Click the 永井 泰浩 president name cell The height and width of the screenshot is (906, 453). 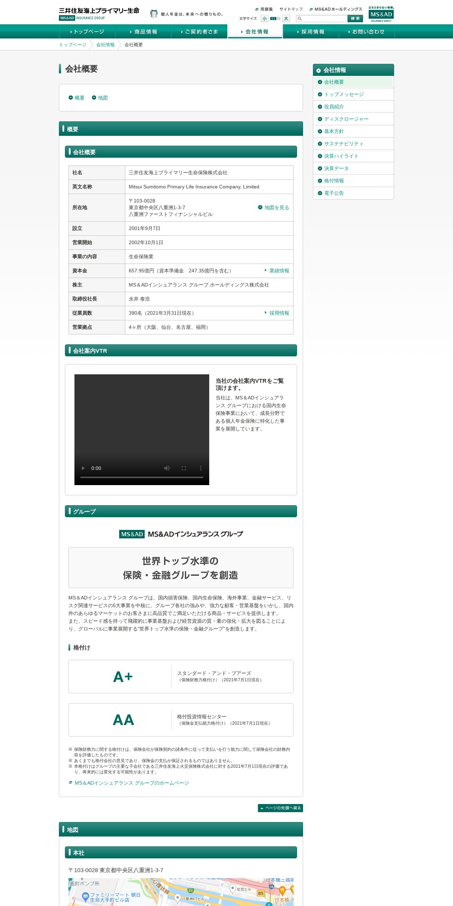[209, 299]
